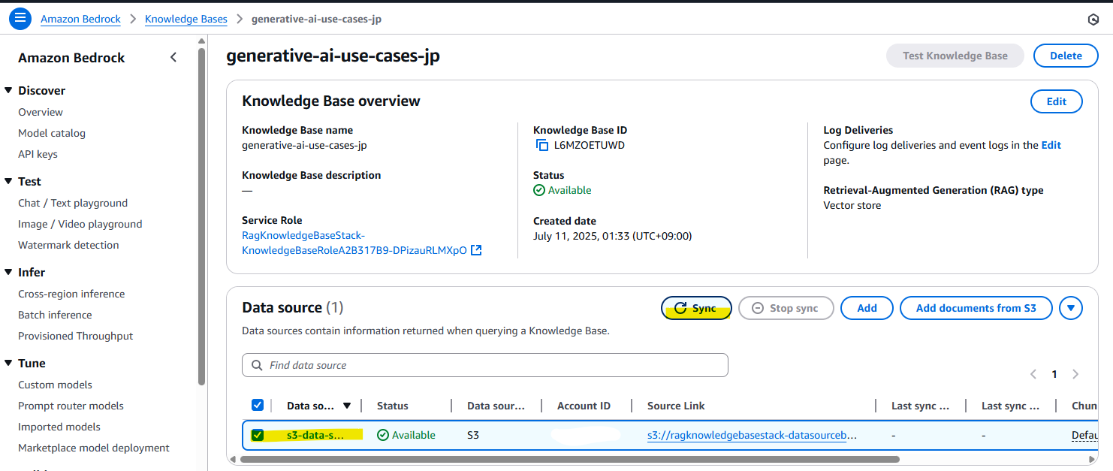The image size is (1113, 471).
Task: Click the page number 1 in pagination
Action: tap(1054, 374)
